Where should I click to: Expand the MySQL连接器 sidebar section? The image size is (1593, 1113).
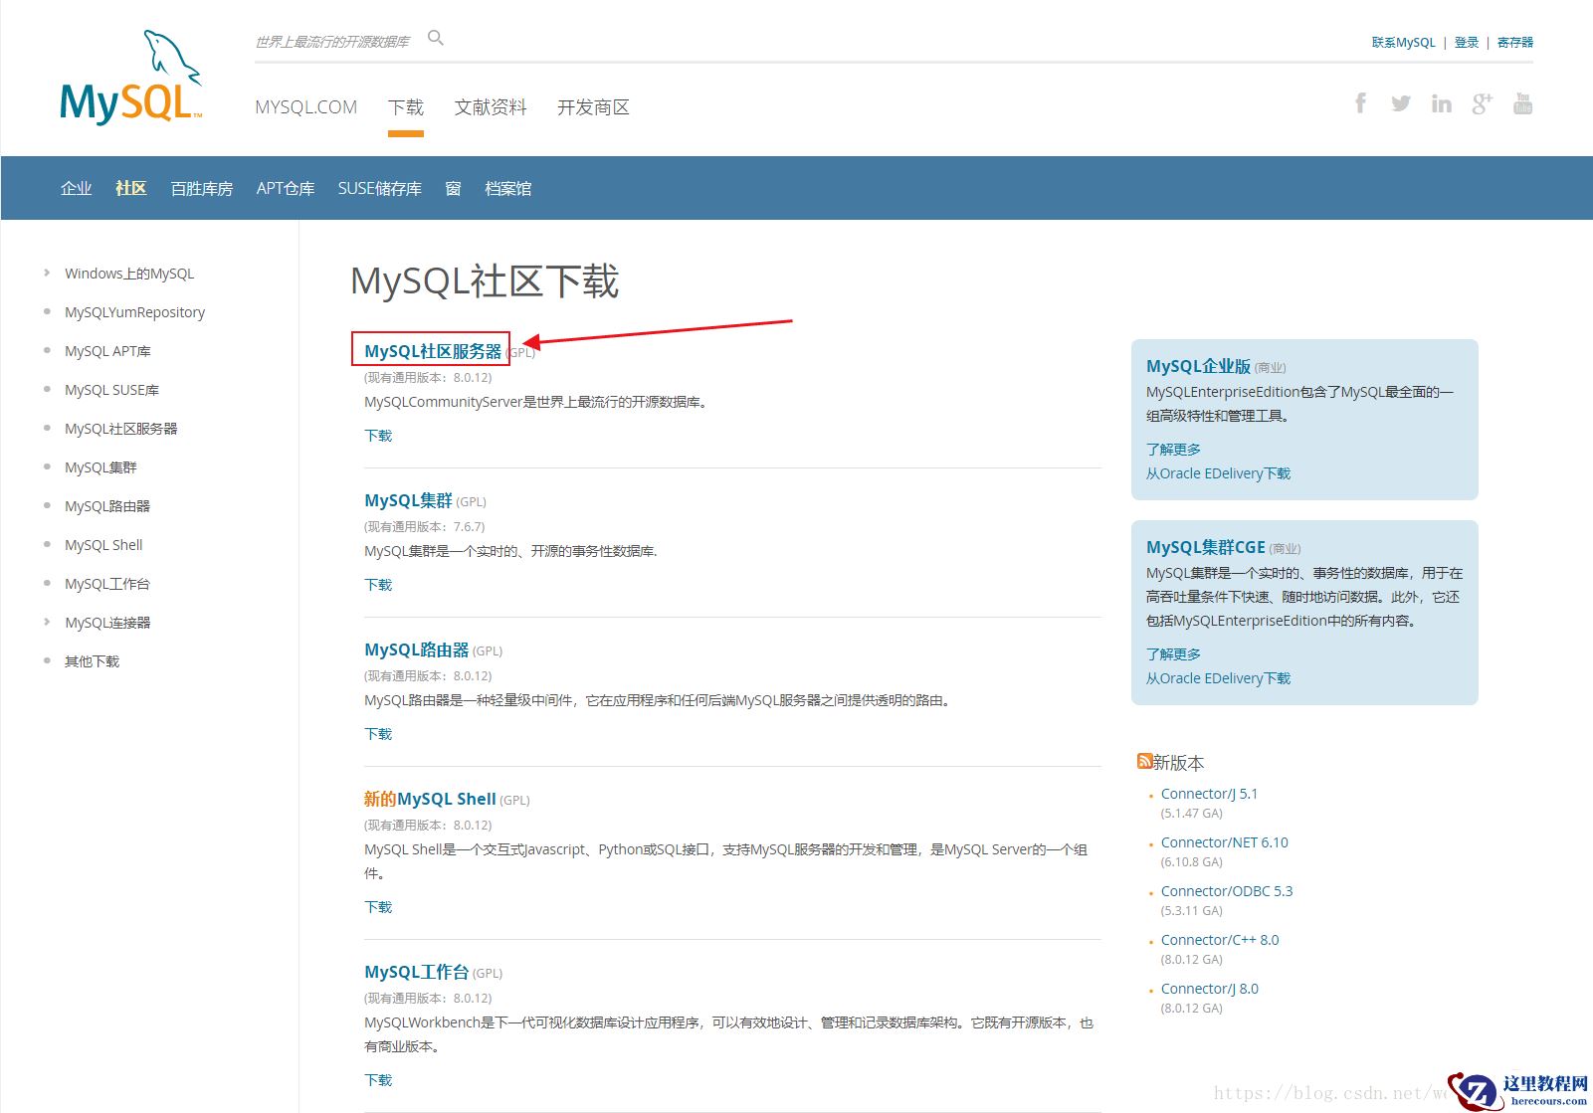106,622
